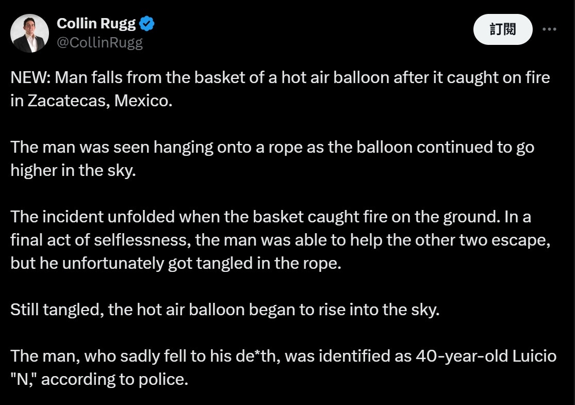Click the 'hanging onto a rope' paragraph
This screenshot has height=405, width=575.
click(272, 158)
